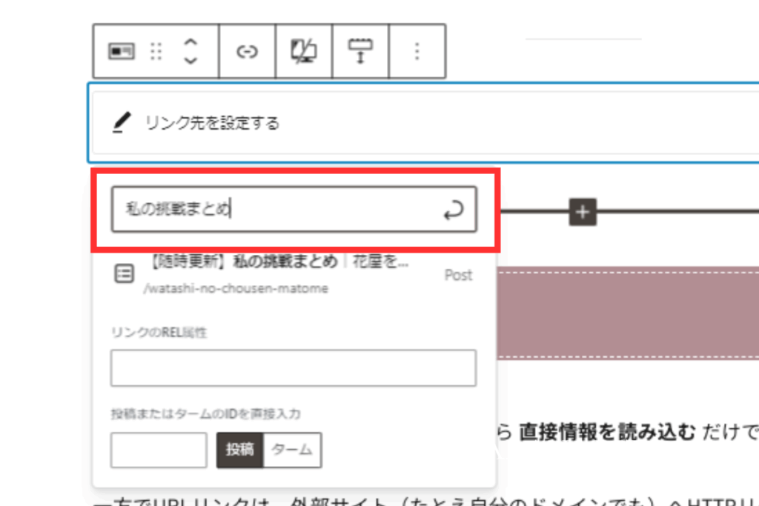759x506 pixels.
Task: Open the block options three-dot menu
Action: click(417, 50)
